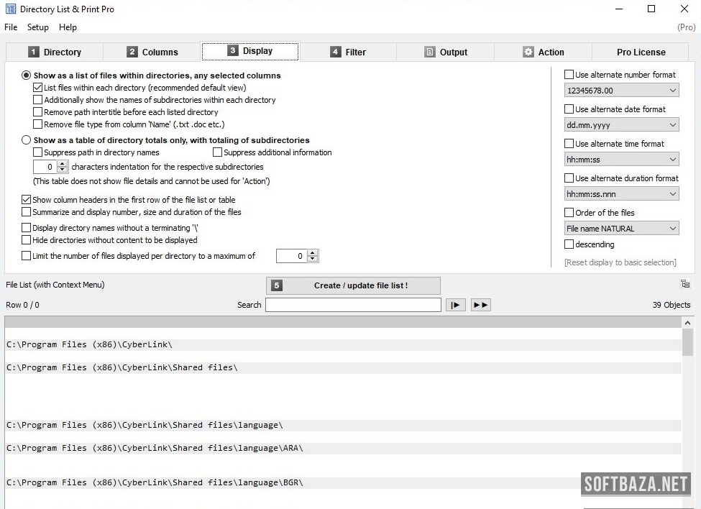Viewport: 701px width, 509px height.
Task: Click the fast-forward search all button
Action: click(x=480, y=305)
